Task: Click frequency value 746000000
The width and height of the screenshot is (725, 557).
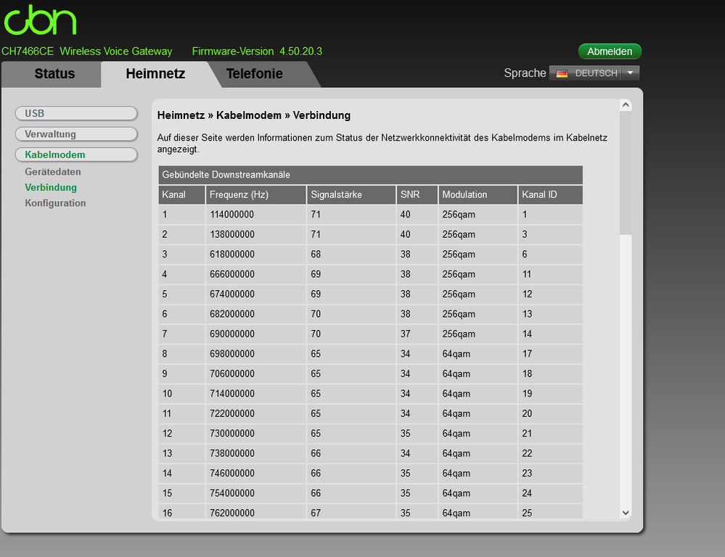Action: 232,473
